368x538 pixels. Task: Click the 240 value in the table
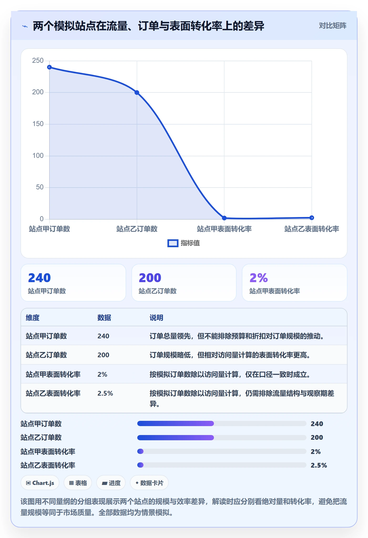[x=103, y=336]
